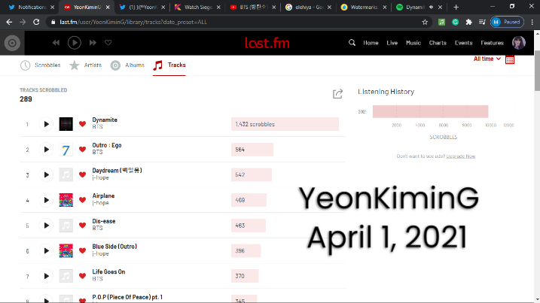This screenshot has height=303, width=540.
Task: Open the j-hope artist link under Airplane
Action: (101, 203)
